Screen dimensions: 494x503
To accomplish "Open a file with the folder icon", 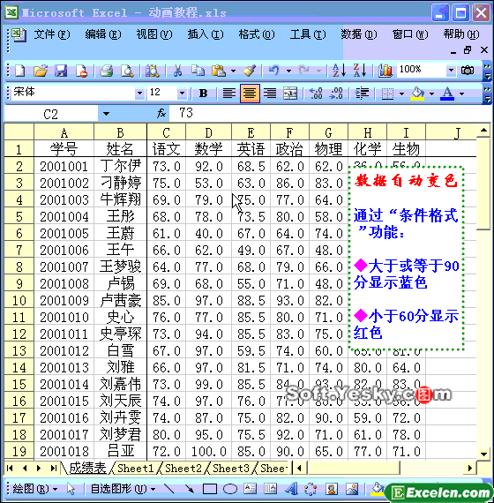I will [41, 71].
